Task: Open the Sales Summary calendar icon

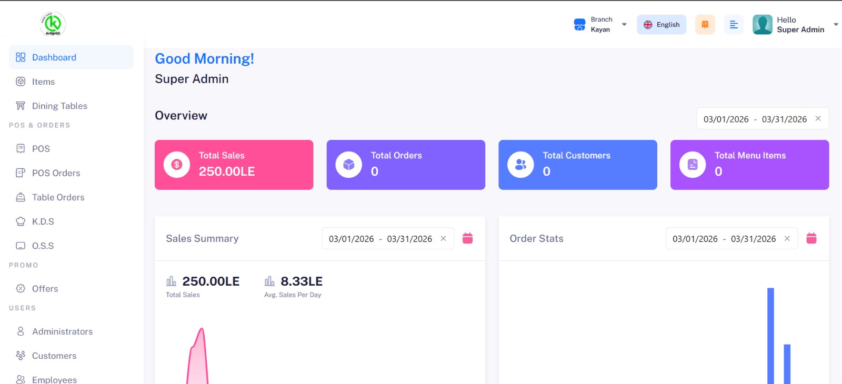Action: (x=467, y=238)
